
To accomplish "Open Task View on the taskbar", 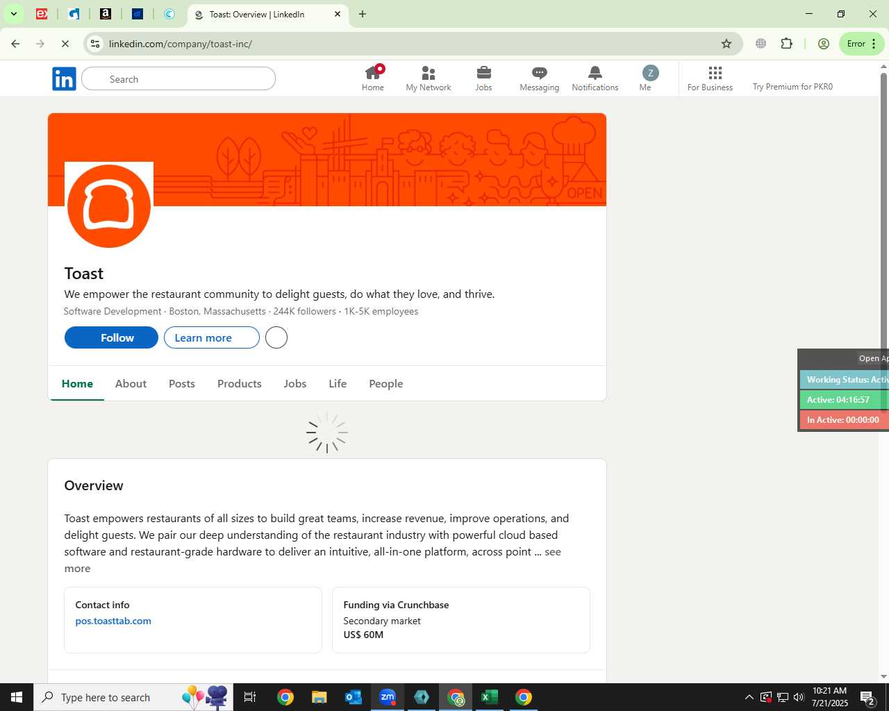I will [x=250, y=697].
